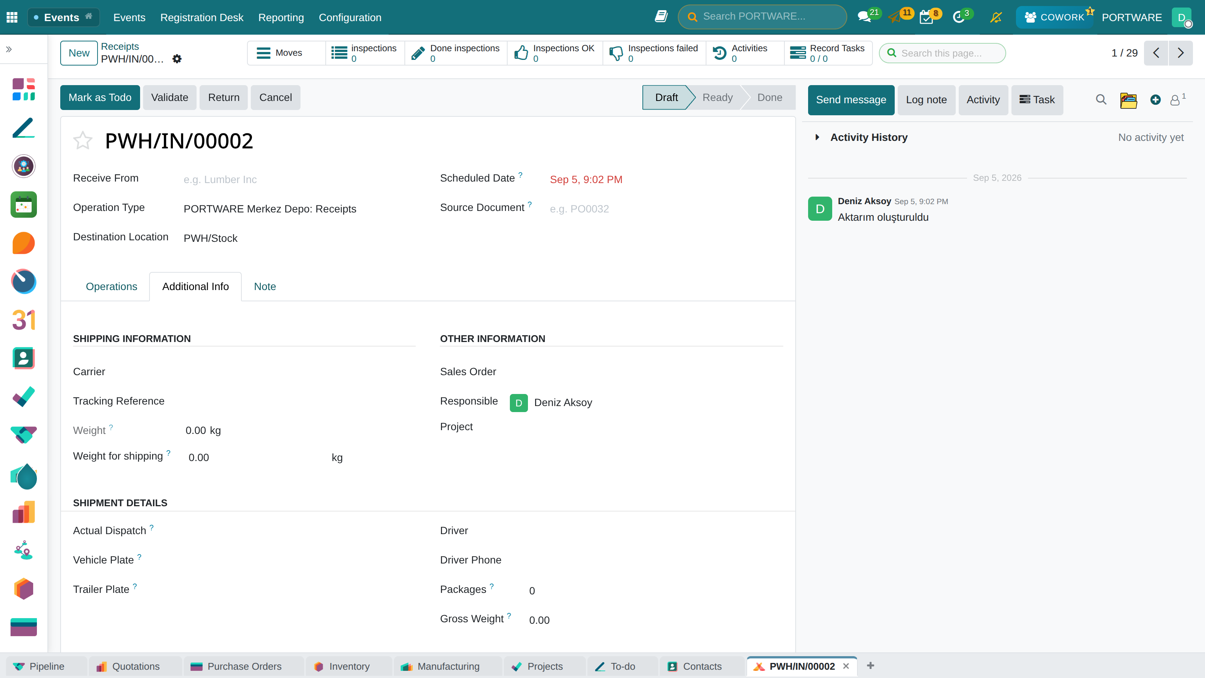Search chatter messages magnifier icon

(x=1101, y=100)
